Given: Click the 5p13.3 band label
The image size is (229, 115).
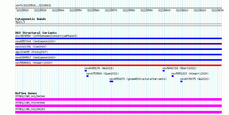Looking at the screenshot, I should (x=20, y=22).
